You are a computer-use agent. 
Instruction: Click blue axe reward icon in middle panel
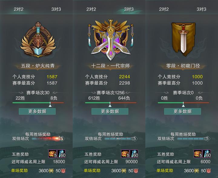click(x=134, y=154)
